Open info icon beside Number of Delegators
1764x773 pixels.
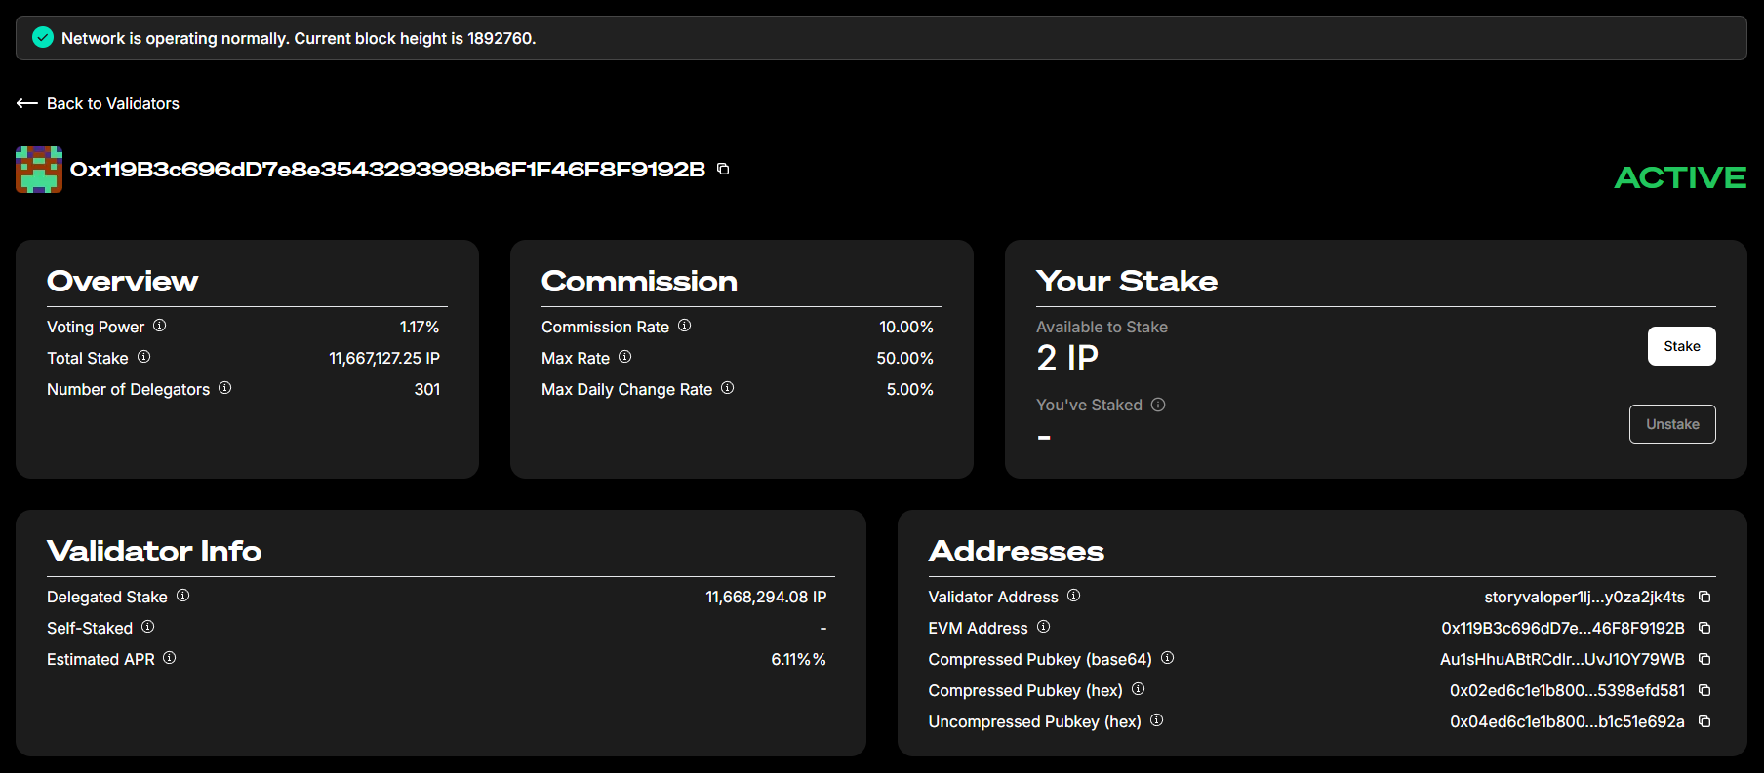tap(225, 388)
